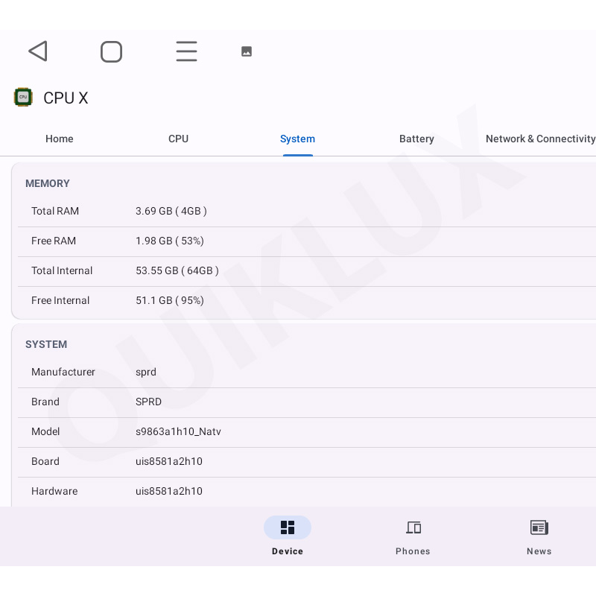596x596 pixels.
Task: Select the System tab
Action: [297, 139]
